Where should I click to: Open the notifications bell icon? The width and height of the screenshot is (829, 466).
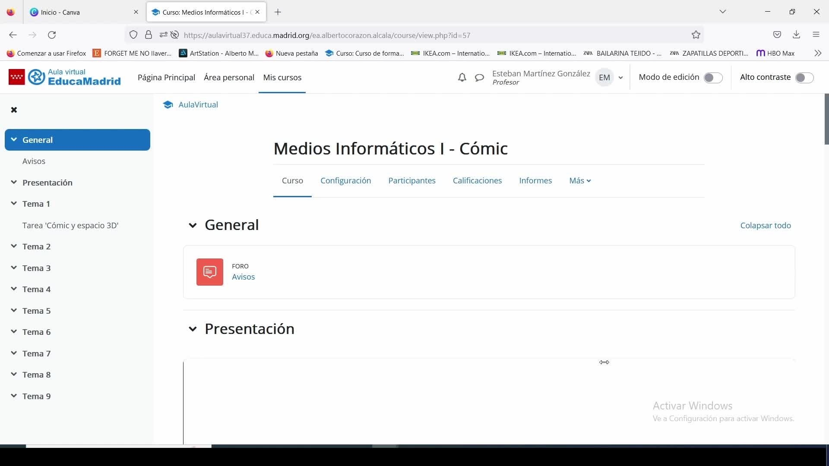point(462,78)
